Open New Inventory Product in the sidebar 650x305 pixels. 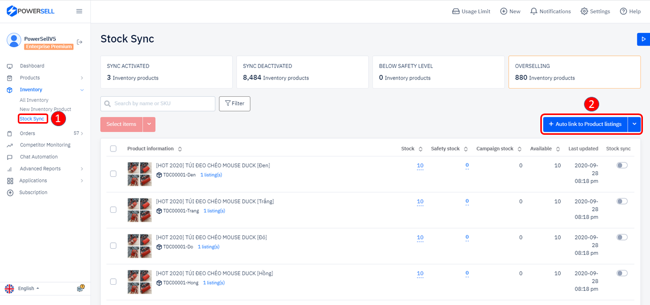click(45, 109)
